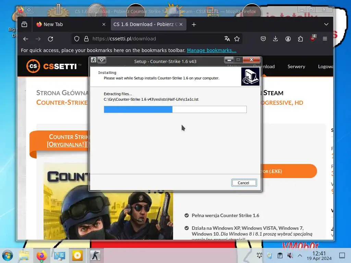351x263 pixels.
Task: Open the system settings taskbar icon
Action: click(60, 255)
